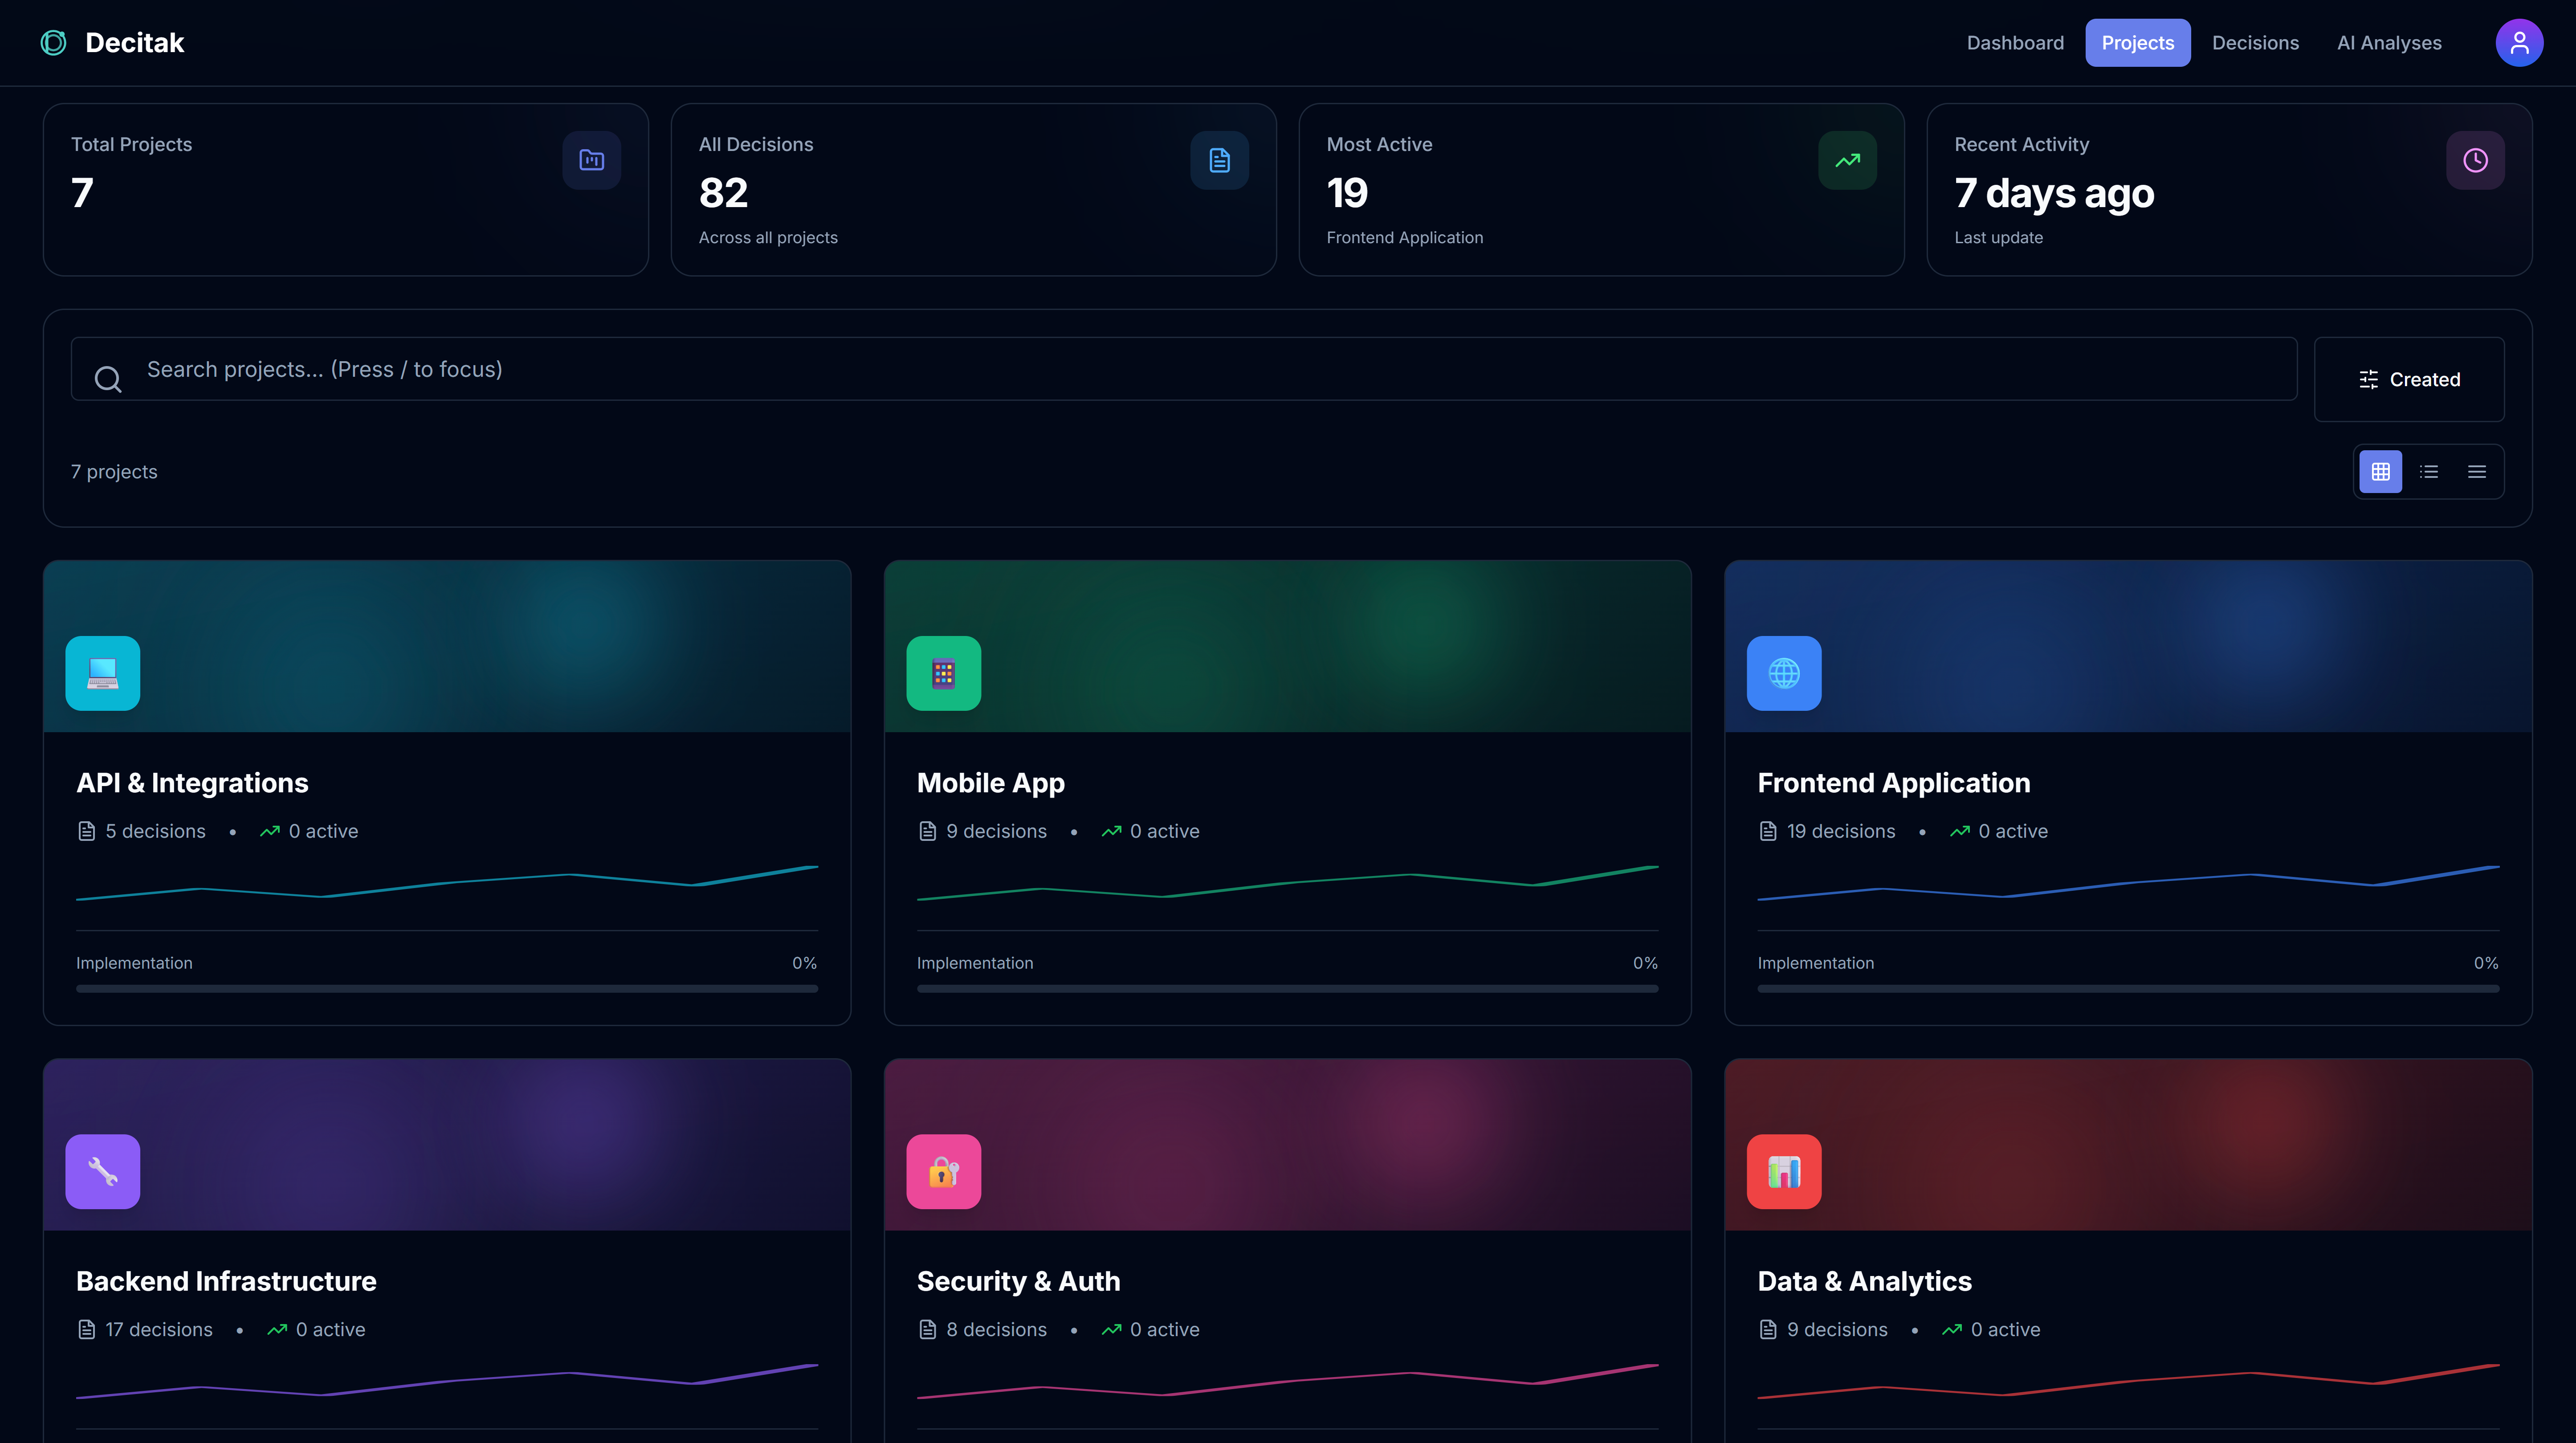Image resolution: width=2576 pixels, height=1443 pixels.
Task: Click the Recent Activity clock icon
Action: [2475, 160]
